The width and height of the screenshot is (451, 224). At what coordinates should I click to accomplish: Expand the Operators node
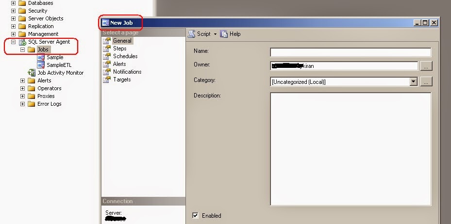point(22,88)
